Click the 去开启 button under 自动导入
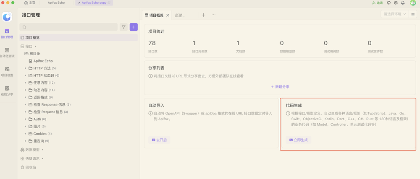Image resolution: width=420 pixels, height=179 pixels. tap(159, 140)
